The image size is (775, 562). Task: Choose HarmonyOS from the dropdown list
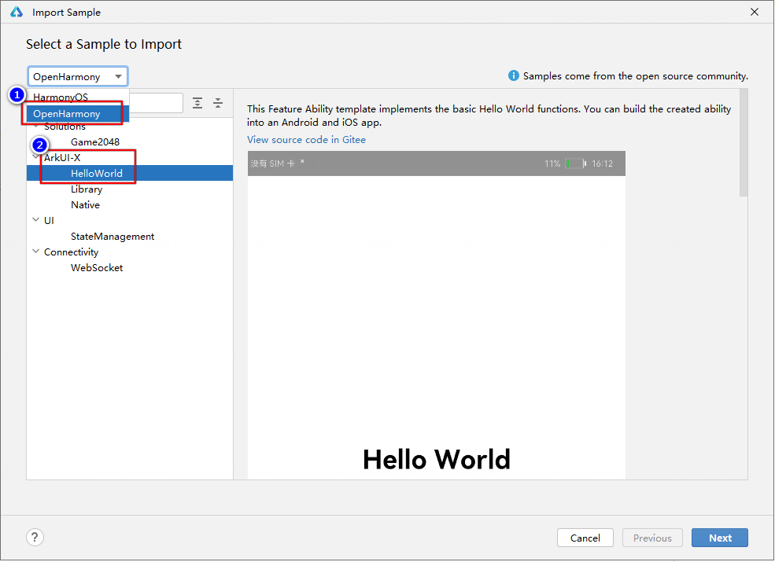[78, 97]
